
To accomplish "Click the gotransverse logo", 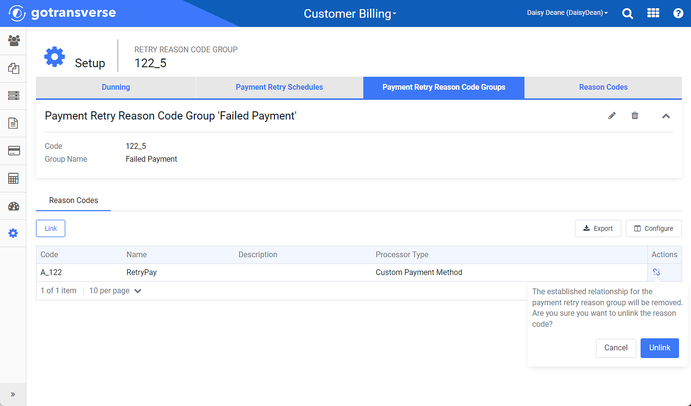I will 62,13.
